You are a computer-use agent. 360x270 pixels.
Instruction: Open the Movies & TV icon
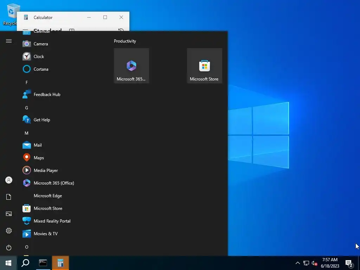pos(27,234)
